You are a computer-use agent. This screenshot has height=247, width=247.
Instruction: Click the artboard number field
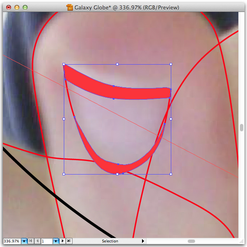pos(47,241)
